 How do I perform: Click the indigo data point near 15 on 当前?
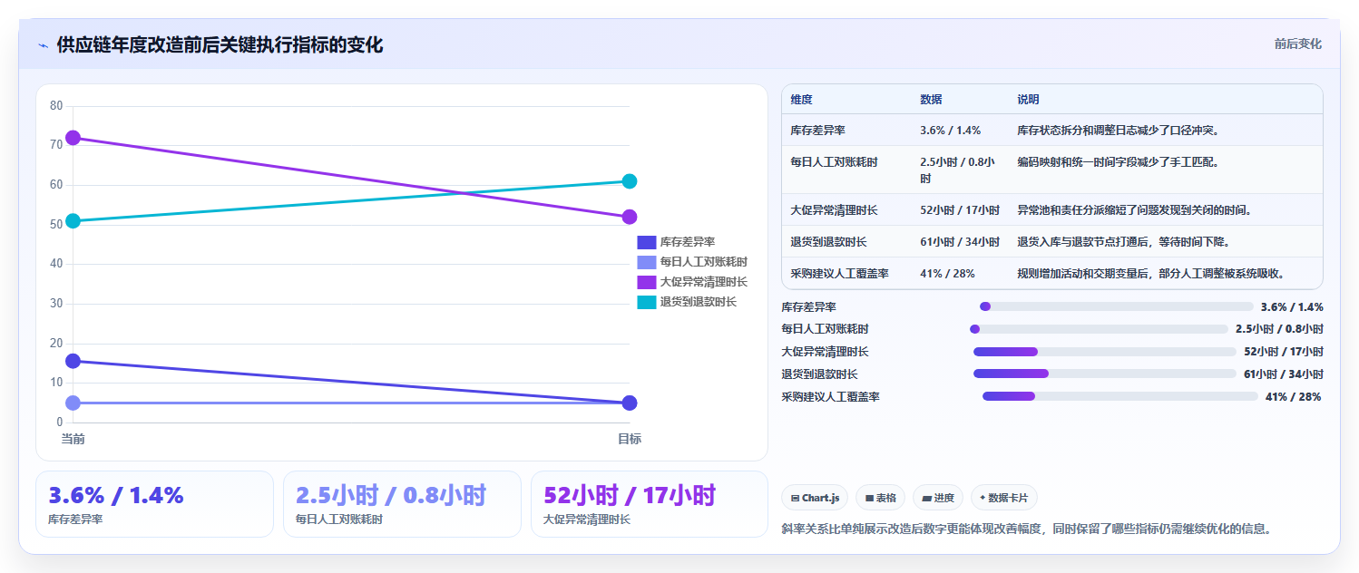click(x=73, y=361)
